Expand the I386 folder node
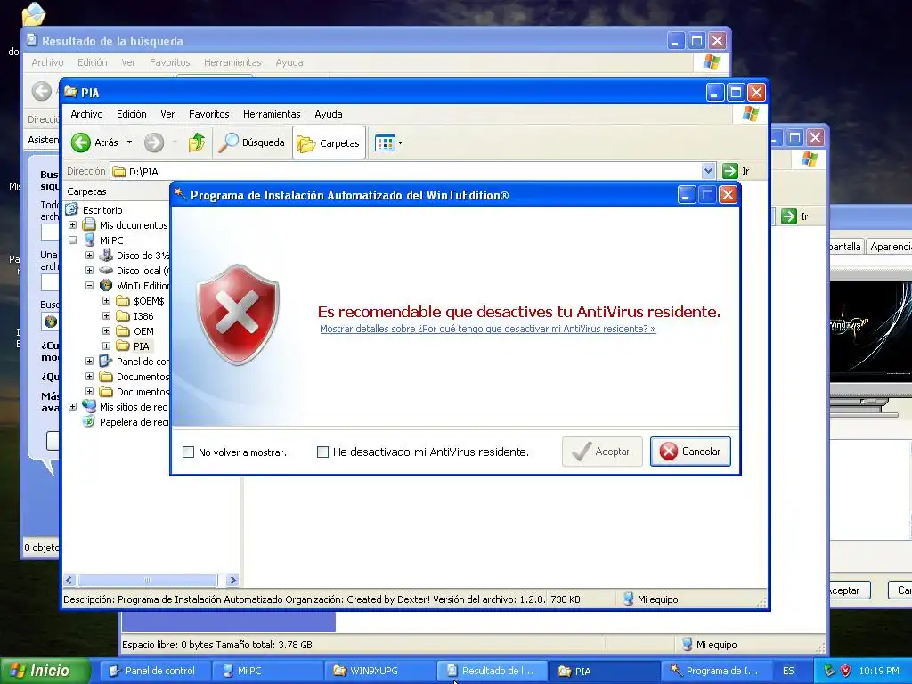Screen dimensions: 912x684 click(x=107, y=316)
